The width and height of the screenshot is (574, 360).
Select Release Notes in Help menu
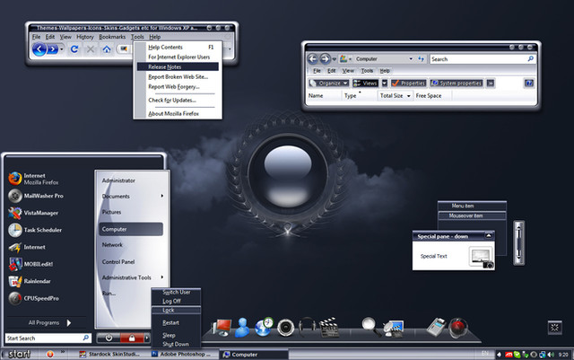pyautogui.click(x=178, y=66)
